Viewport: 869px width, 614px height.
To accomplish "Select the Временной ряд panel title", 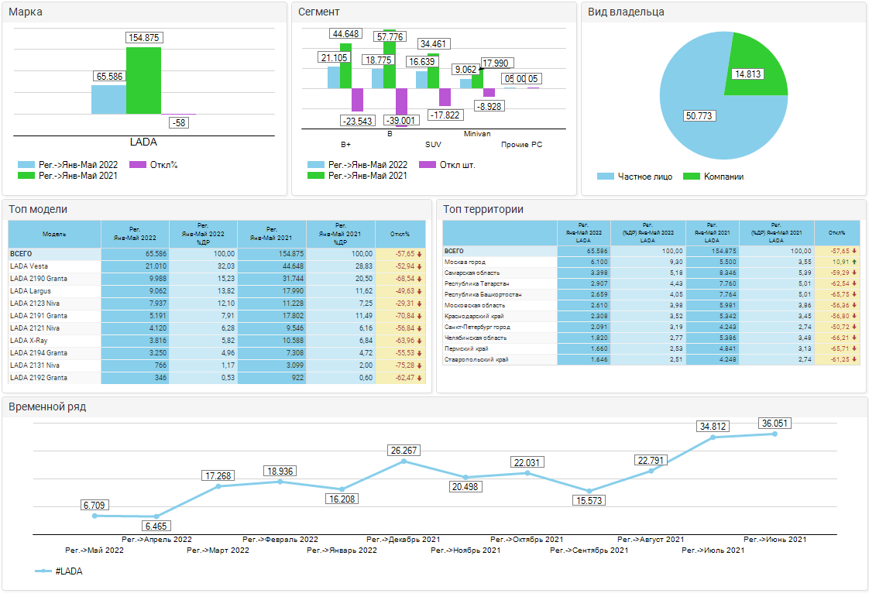I will pos(47,406).
